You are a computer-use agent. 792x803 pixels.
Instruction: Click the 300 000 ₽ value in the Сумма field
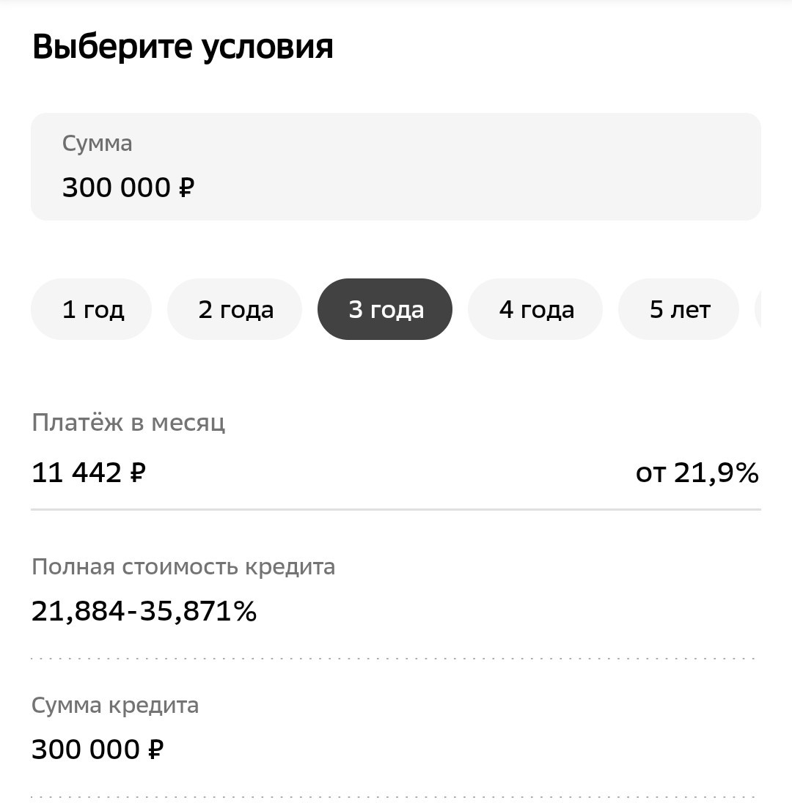(x=128, y=188)
